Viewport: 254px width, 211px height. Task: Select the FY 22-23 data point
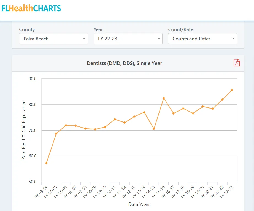[232, 90]
